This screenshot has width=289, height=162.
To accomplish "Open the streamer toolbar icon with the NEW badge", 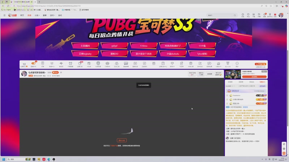I will tap(80, 64).
